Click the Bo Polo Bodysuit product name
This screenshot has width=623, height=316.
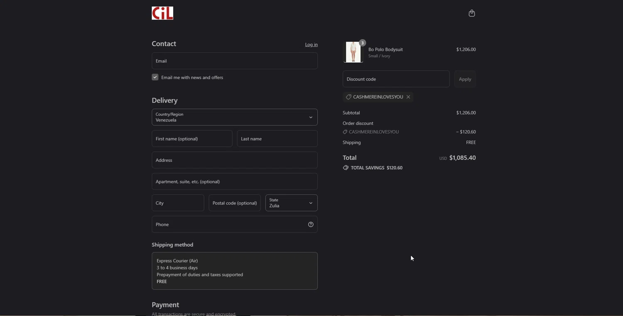tap(385, 49)
